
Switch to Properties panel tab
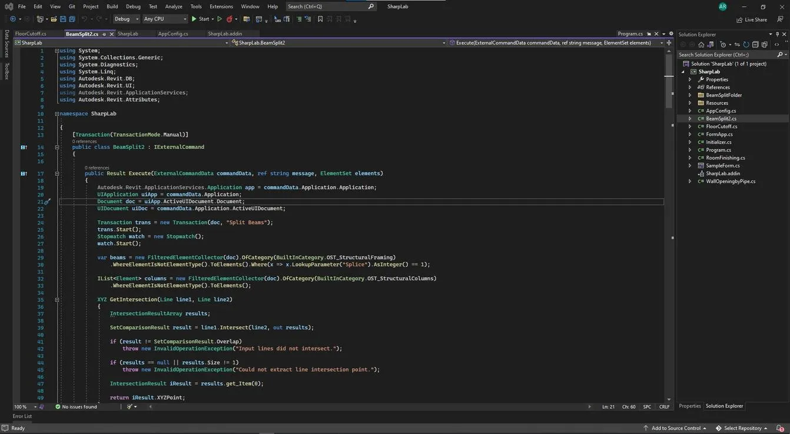[x=689, y=406]
